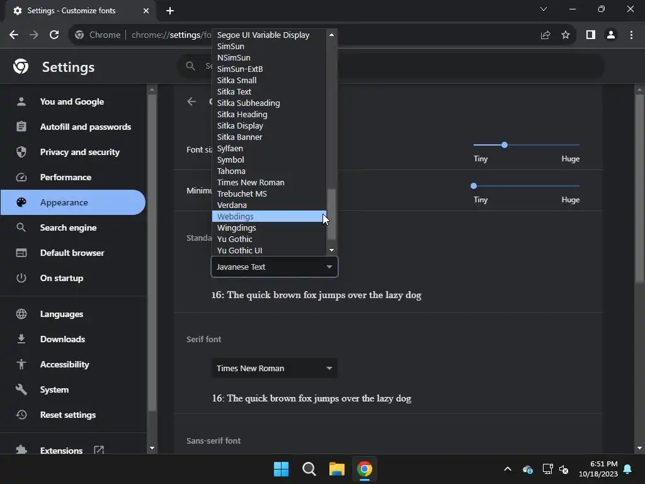The image size is (645, 484).
Task: Open Accessibility settings
Action: click(73, 364)
